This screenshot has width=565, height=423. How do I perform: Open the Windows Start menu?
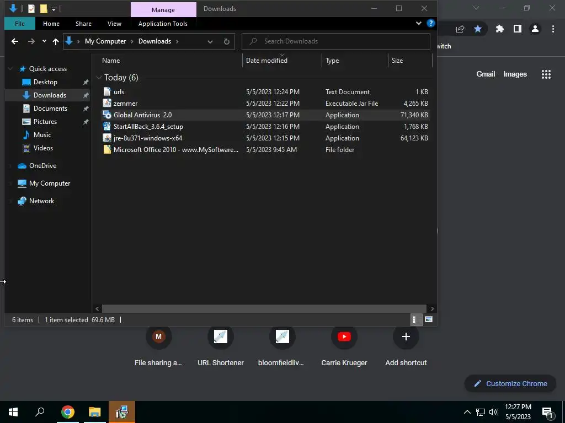(x=13, y=412)
